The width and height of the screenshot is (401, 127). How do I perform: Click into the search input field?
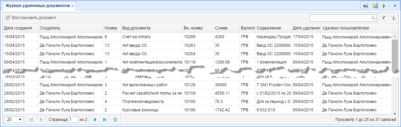click(x=340, y=18)
